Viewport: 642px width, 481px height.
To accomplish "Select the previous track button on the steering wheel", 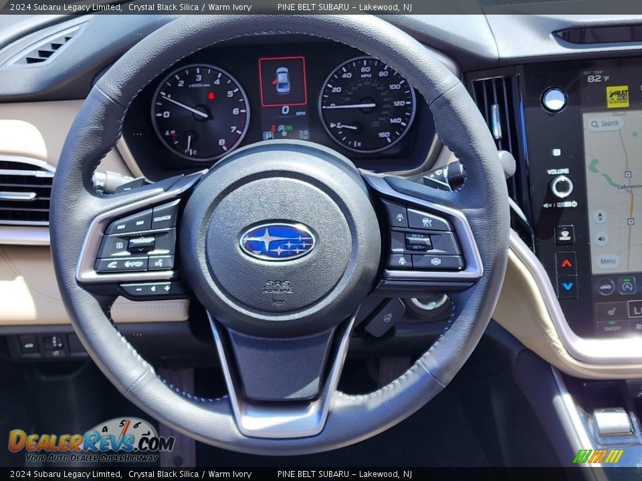I will point(121,226).
